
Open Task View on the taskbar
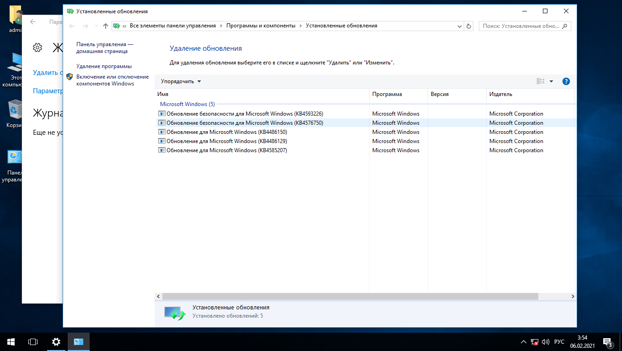[33, 342]
